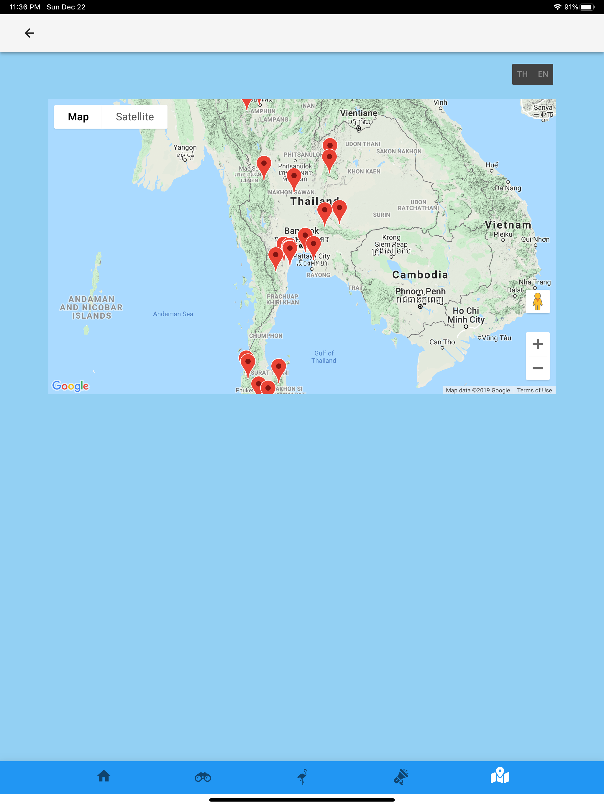Tap the back arrow icon
Viewport: 604px width, 806px height.
click(29, 33)
